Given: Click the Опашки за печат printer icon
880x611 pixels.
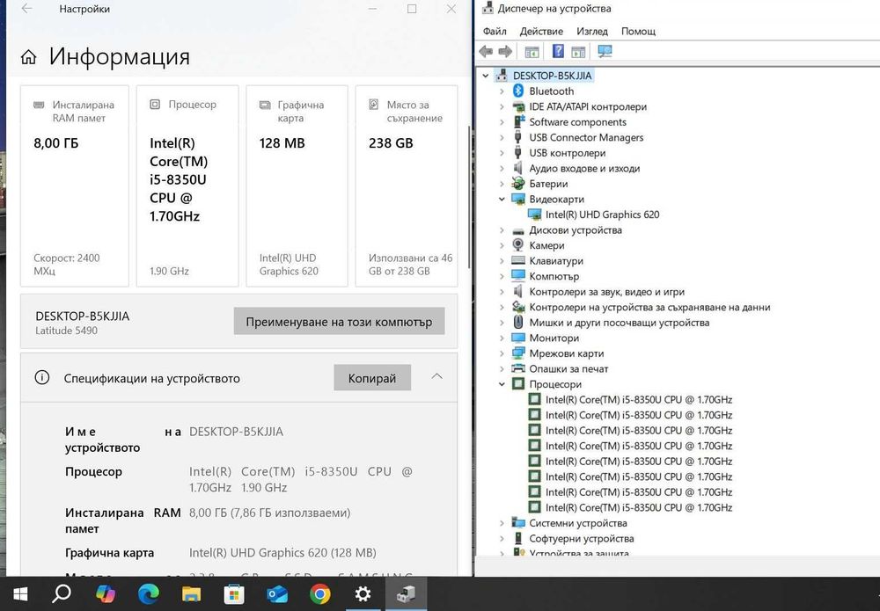Looking at the screenshot, I should [518, 368].
